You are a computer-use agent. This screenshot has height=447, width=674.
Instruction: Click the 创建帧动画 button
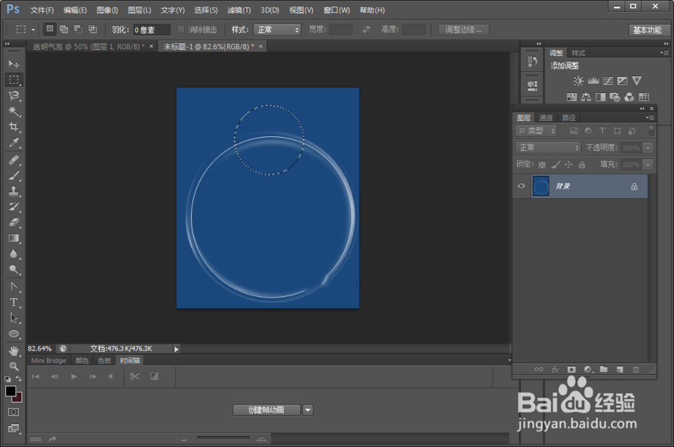coord(266,410)
